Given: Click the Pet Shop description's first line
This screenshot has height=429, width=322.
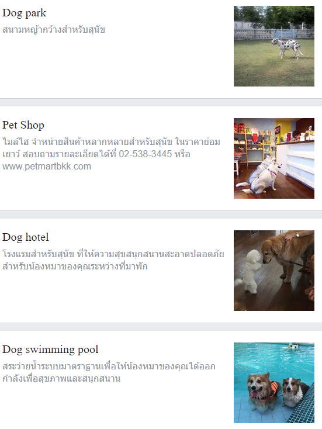Looking at the screenshot, I should (x=112, y=141).
